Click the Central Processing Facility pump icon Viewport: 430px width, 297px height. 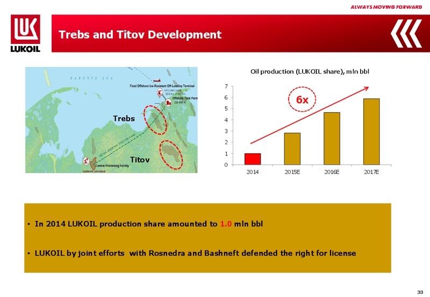[86, 160]
